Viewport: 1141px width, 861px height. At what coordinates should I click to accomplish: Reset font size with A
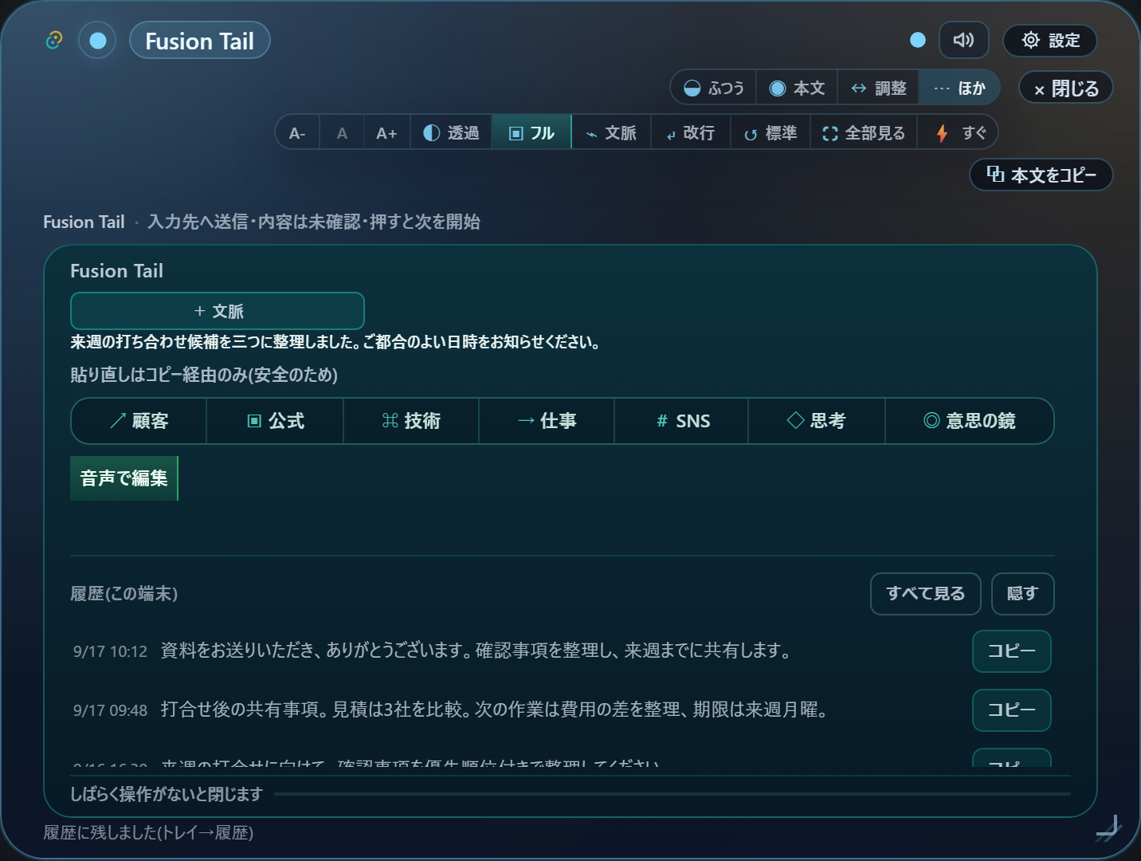coord(342,133)
